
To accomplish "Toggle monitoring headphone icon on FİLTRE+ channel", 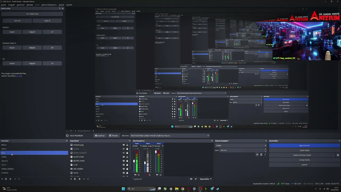I will tap(139, 175).
